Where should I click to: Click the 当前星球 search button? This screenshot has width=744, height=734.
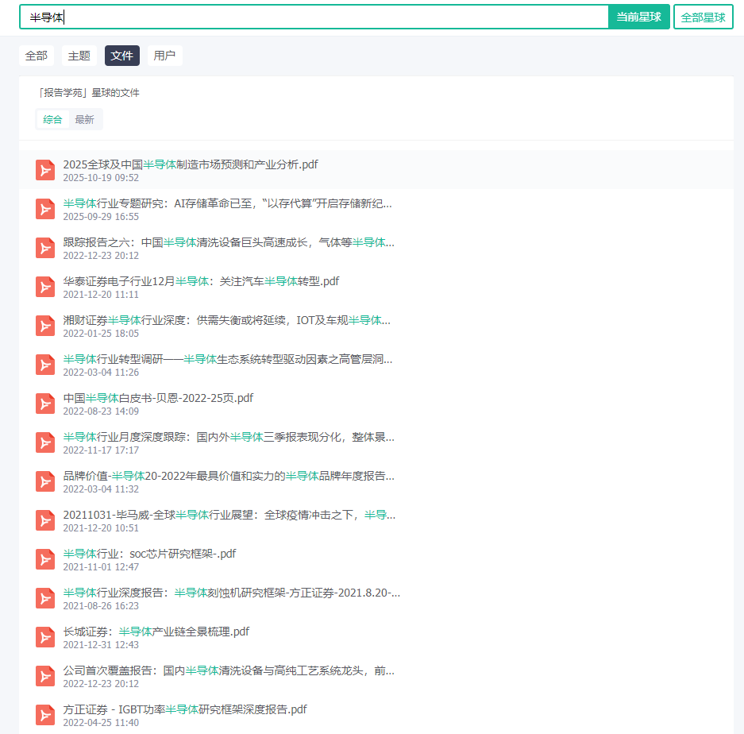[x=640, y=16]
